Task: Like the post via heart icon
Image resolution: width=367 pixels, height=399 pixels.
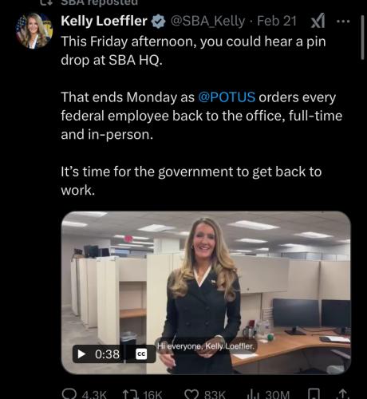Action: click(x=191, y=394)
